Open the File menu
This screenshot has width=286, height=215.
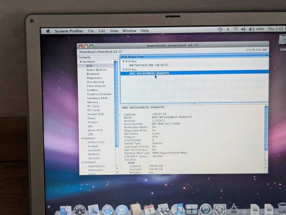91,31
